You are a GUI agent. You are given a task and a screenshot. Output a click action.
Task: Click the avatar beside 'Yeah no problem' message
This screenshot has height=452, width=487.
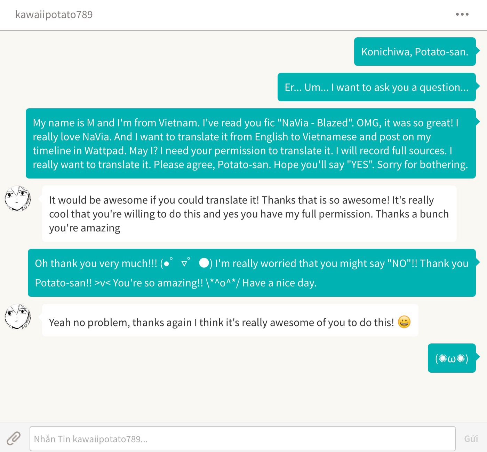tap(18, 317)
